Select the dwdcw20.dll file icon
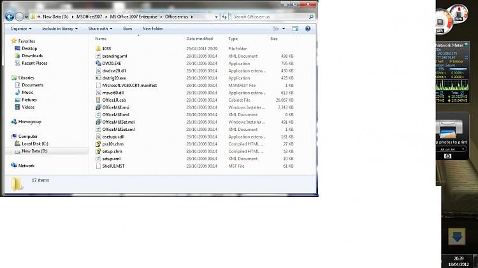 (98, 70)
